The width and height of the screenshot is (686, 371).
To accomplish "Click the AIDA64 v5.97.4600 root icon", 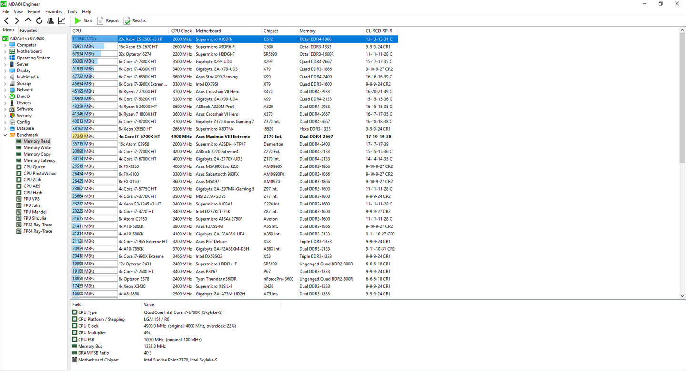I will click(x=6, y=39).
